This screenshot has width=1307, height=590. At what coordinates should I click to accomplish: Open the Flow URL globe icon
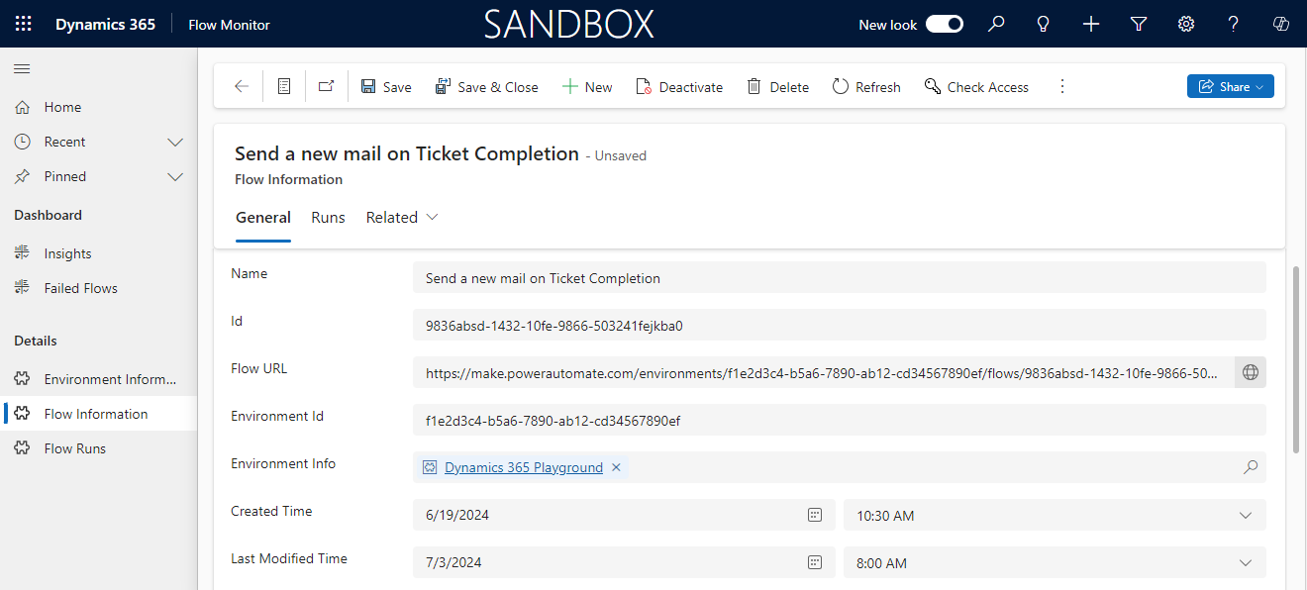point(1250,372)
